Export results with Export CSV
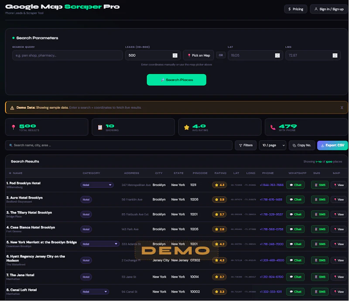 (x=332, y=145)
